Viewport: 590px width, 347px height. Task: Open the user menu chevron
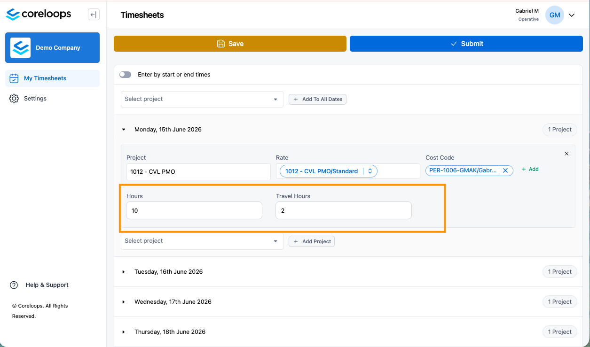572,15
